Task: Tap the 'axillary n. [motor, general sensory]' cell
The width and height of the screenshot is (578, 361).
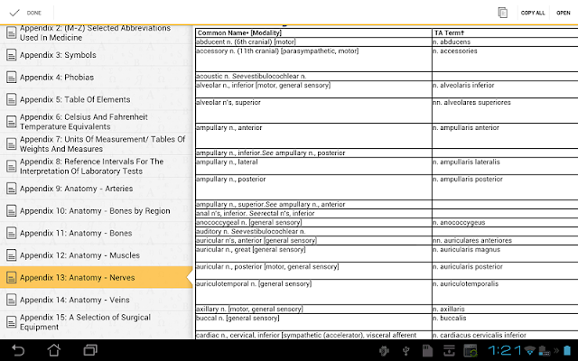Action: coord(313,309)
